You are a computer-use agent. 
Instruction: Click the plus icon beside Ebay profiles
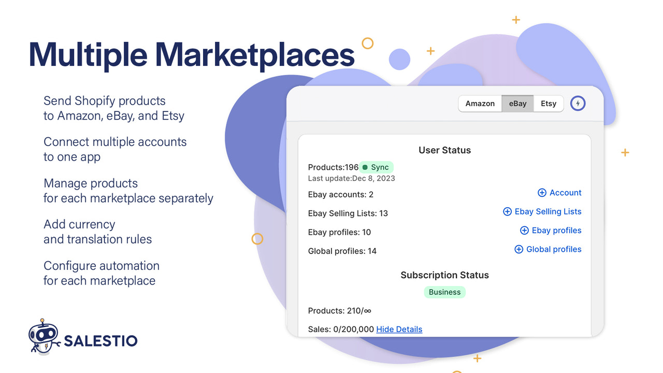[524, 230]
